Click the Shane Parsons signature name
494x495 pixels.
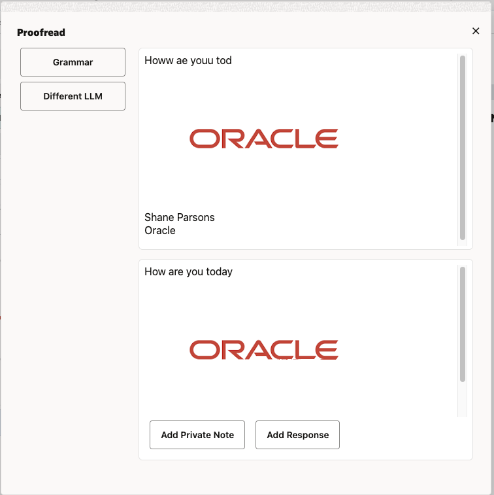(180, 217)
